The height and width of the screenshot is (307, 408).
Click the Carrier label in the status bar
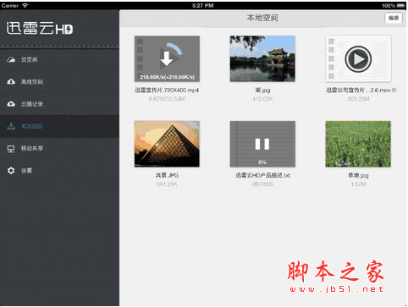tap(10, 6)
